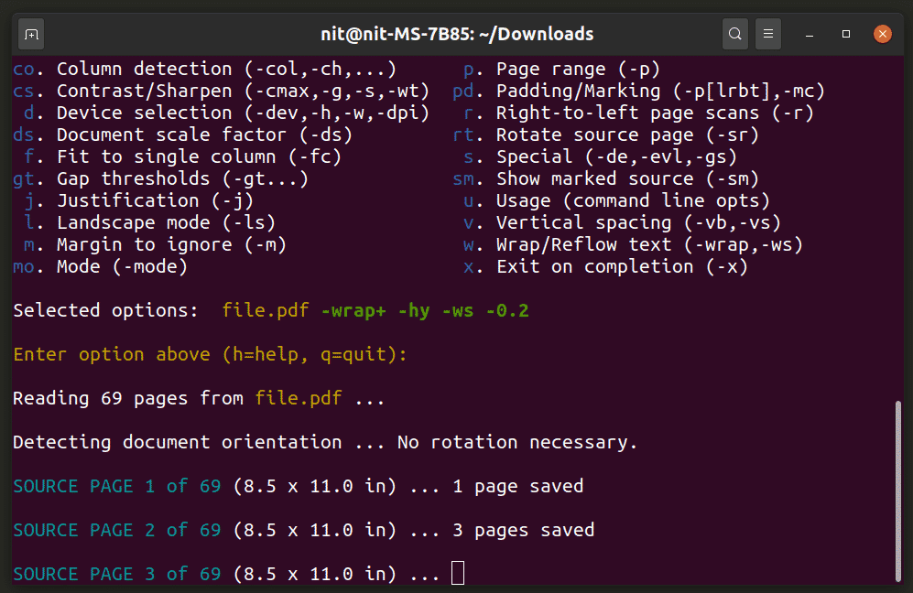This screenshot has height=593, width=913.
Task: Minimize the terminal window
Action: (x=811, y=35)
